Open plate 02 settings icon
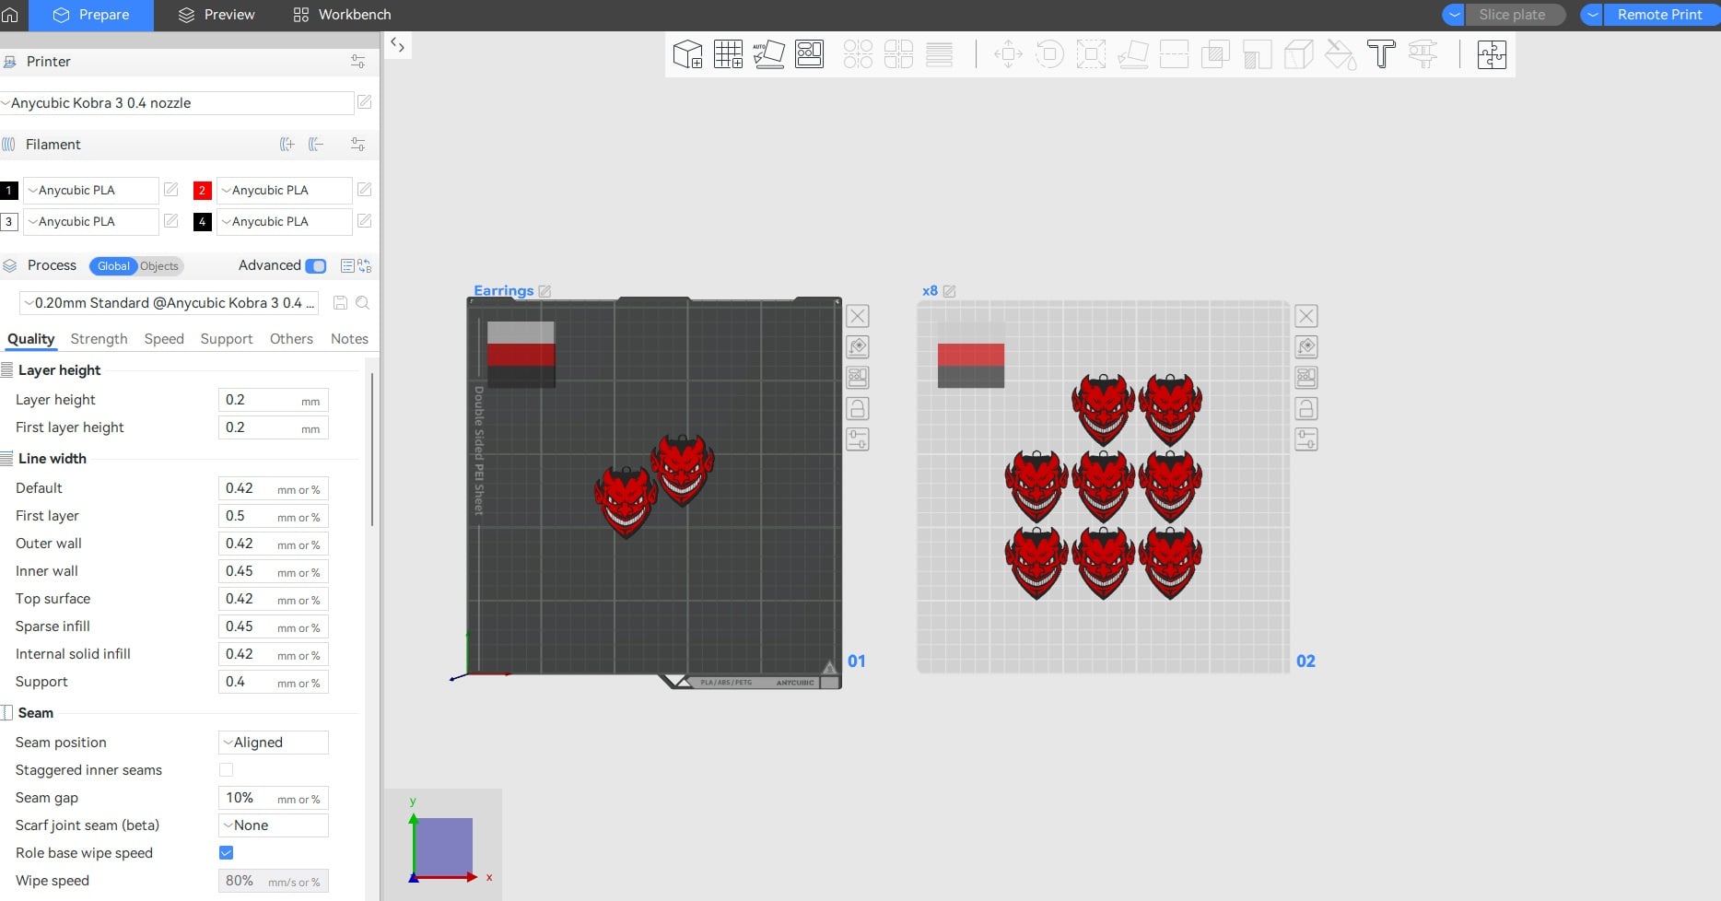The height and width of the screenshot is (901, 1721). pos(1306,439)
